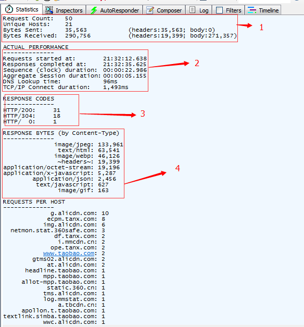The image size is (304, 327).
Task: Click the HTTP/304 count row
Action: (32, 116)
